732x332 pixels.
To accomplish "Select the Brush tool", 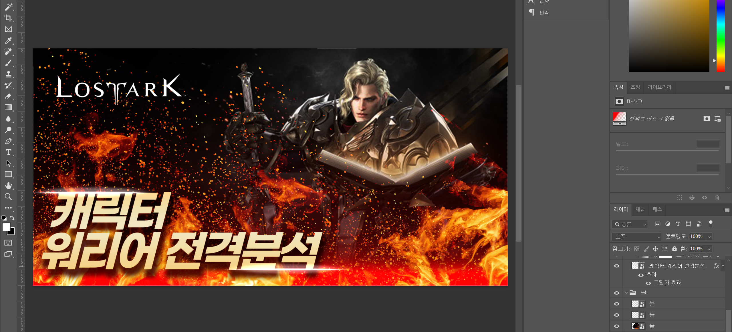I will pos(9,63).
